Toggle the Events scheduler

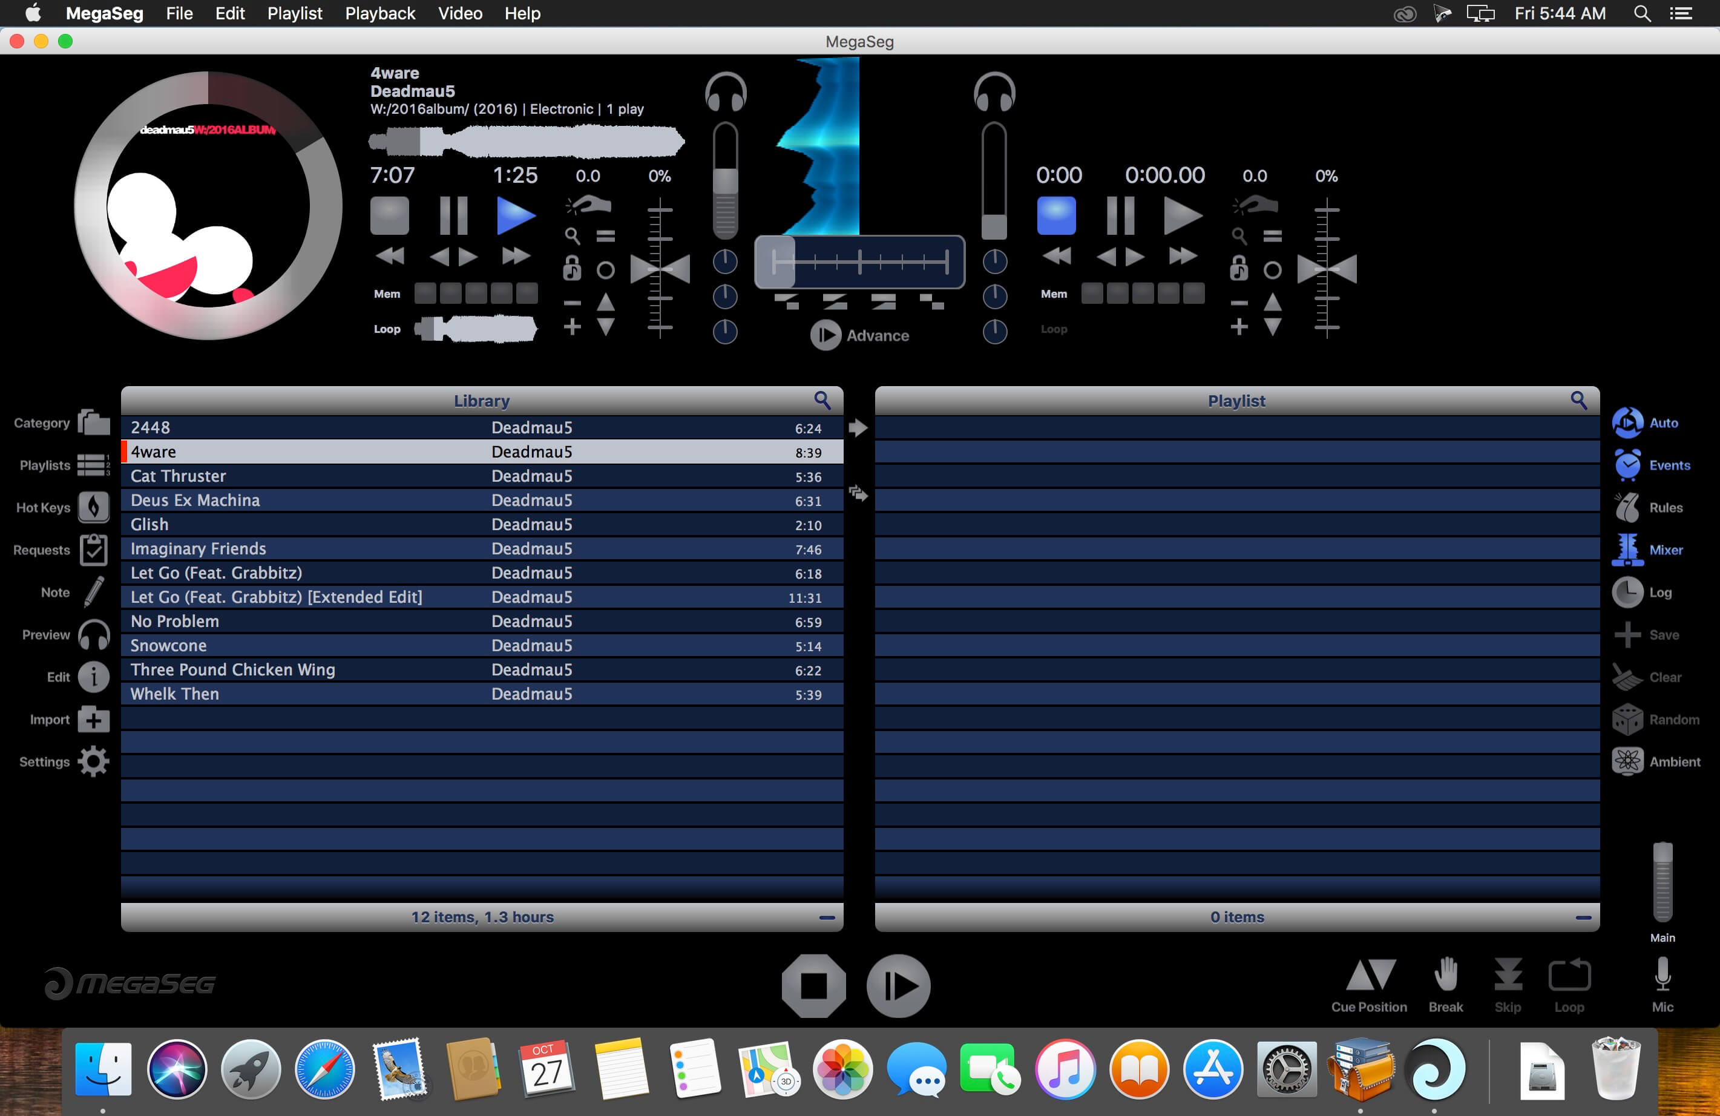[x=1627, y=465]
